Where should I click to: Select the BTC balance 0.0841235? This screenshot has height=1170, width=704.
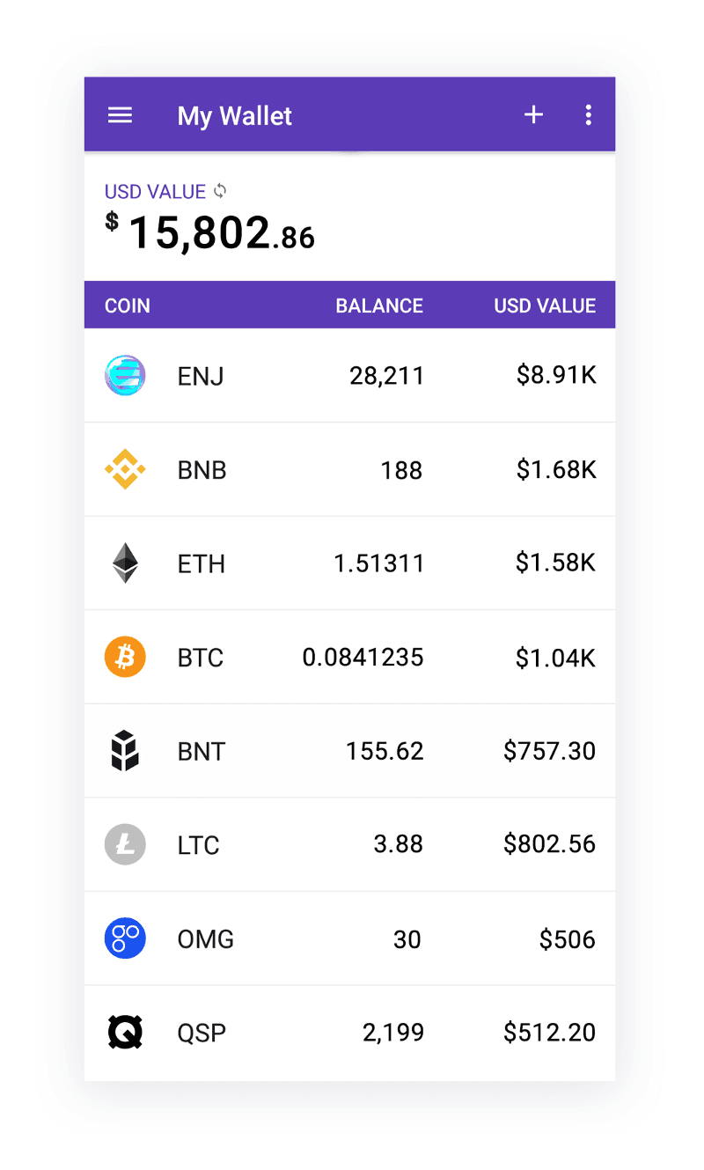point(363,657)
